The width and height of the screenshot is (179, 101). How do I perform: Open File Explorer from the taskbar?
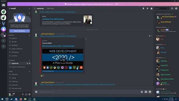click(x=25, y=99)
